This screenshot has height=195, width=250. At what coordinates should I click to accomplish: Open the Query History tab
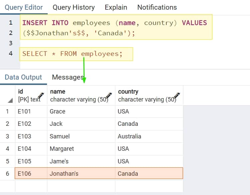point(74,7)
